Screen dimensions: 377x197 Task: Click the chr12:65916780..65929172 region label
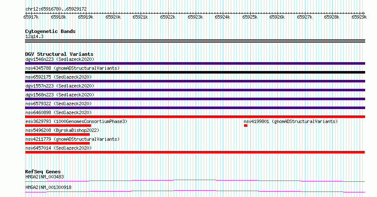pyautogui.click(x=56, y=9)
